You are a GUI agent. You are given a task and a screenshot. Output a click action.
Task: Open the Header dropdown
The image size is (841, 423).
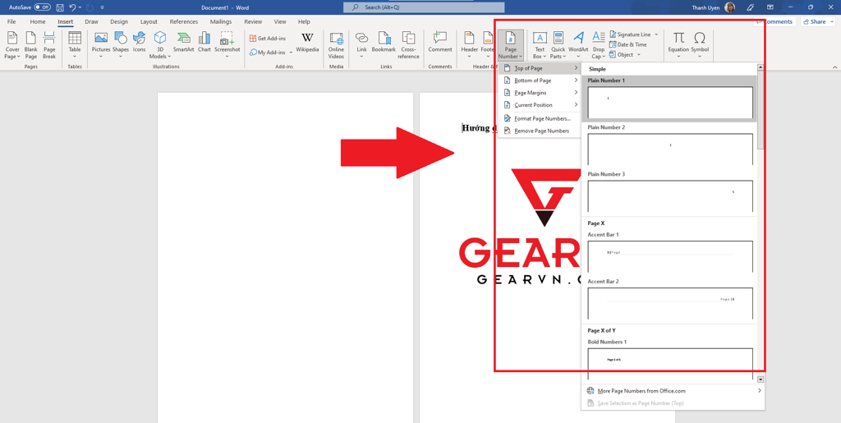coord(469,45)
